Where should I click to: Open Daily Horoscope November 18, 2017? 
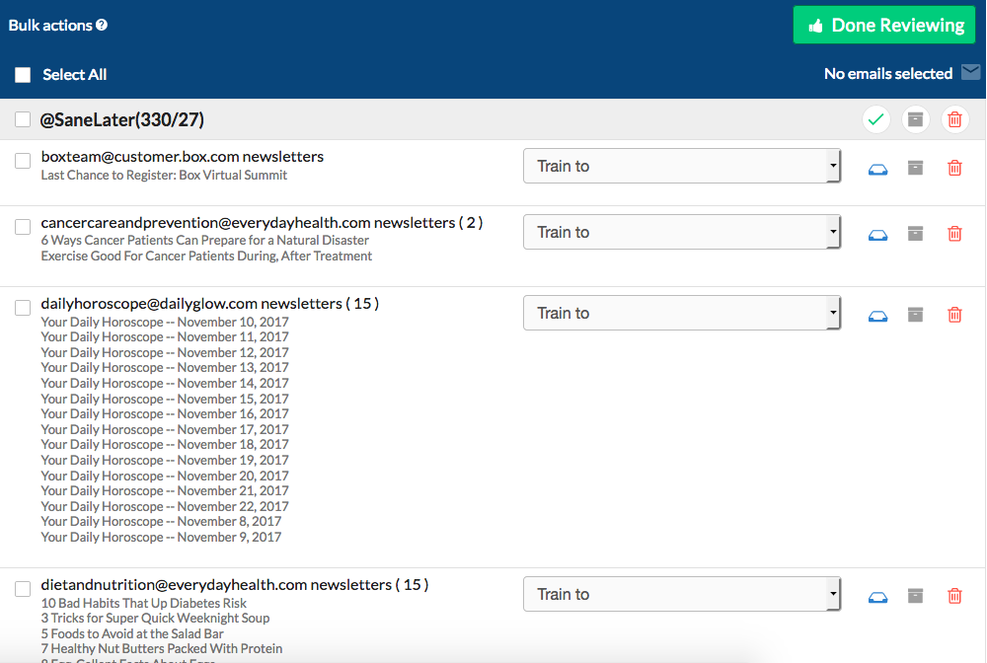pos(165,445)
